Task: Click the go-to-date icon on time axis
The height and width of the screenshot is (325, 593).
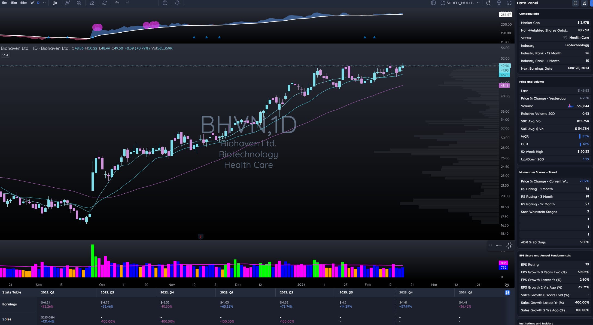Action: (507, 285)
